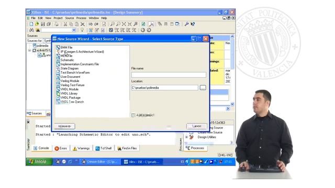Select VHDL Module source type

pyautogui.click(x=69, y=89)
